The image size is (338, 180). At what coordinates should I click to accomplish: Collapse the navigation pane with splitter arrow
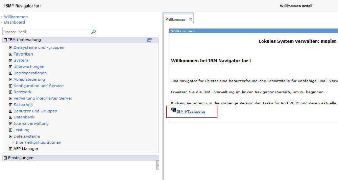[x=158, y=165]
